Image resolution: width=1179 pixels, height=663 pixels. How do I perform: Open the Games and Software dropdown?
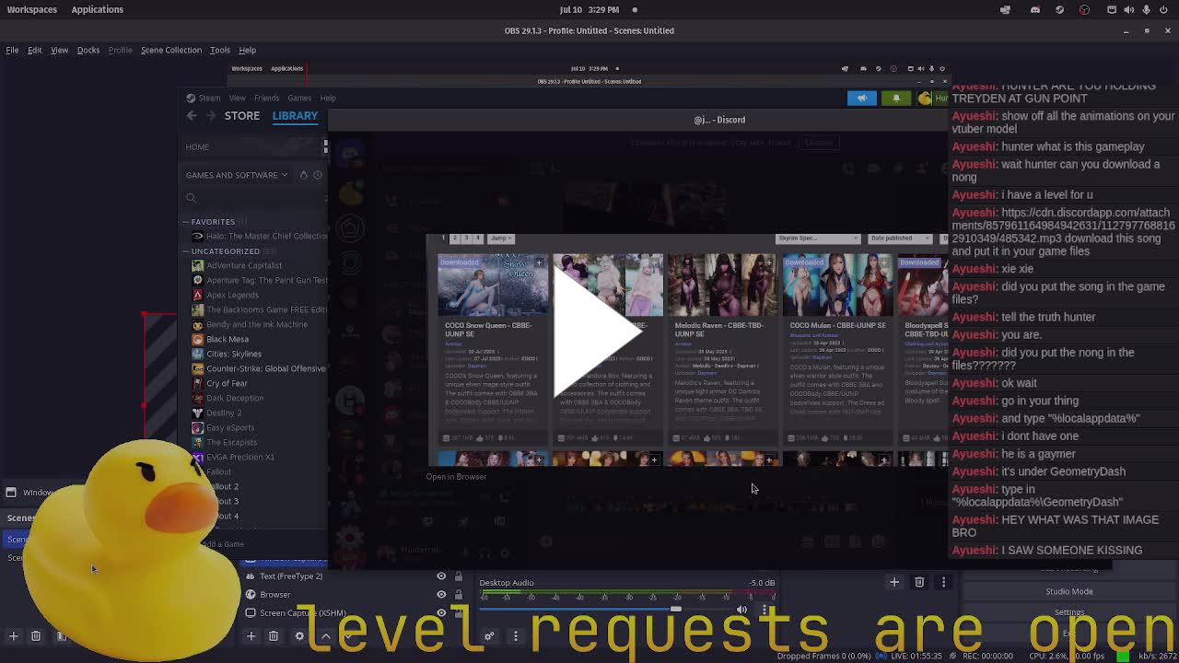[x=237, y=175]
